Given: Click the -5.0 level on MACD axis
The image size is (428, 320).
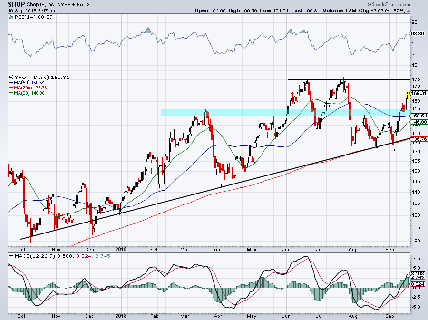Looking at the screenshot, I should [416, 307].
